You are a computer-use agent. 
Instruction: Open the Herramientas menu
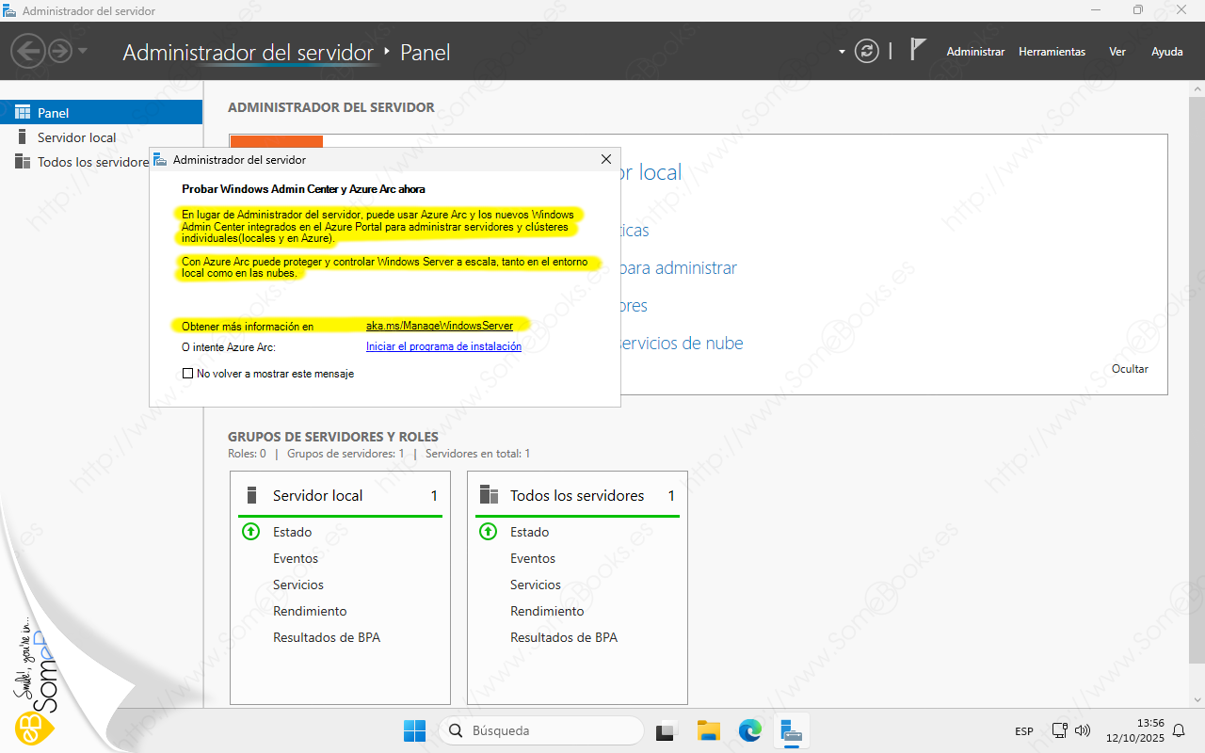(1052, 52)
